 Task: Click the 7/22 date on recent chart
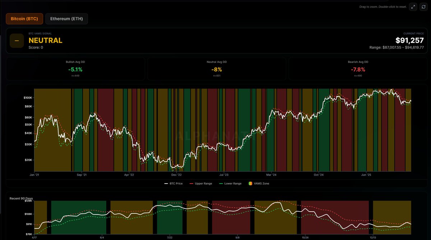[169, 237]
